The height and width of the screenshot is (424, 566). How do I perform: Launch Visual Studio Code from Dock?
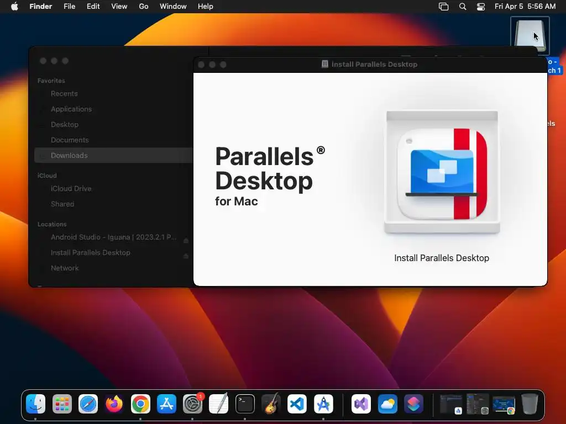(x=297, y=404)
